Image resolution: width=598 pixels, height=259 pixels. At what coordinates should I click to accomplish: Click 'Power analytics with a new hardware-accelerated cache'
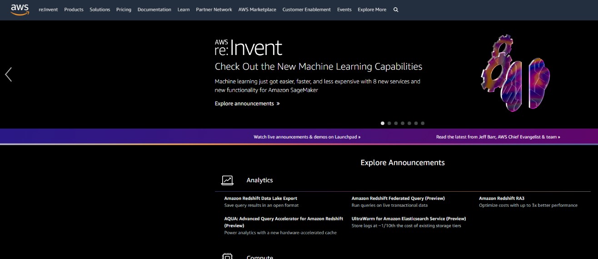280,233
